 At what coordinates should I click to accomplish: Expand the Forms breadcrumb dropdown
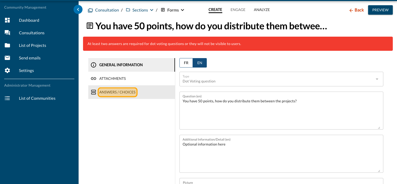[x=183, y=10]
